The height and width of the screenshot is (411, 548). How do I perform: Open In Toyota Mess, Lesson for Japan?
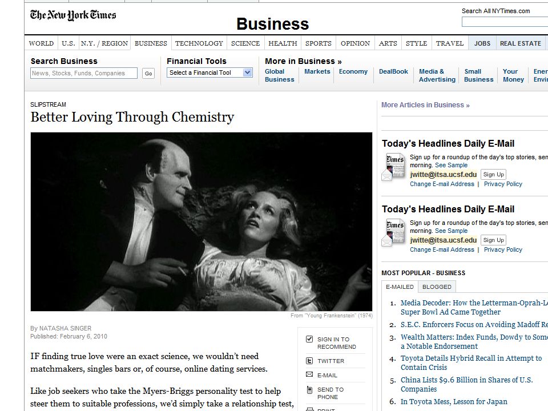coord(454,401)
